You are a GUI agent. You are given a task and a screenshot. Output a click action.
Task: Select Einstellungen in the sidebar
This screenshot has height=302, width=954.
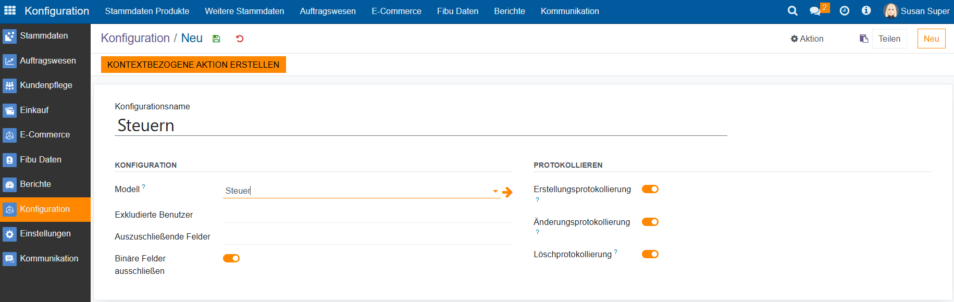coord(45,234)
